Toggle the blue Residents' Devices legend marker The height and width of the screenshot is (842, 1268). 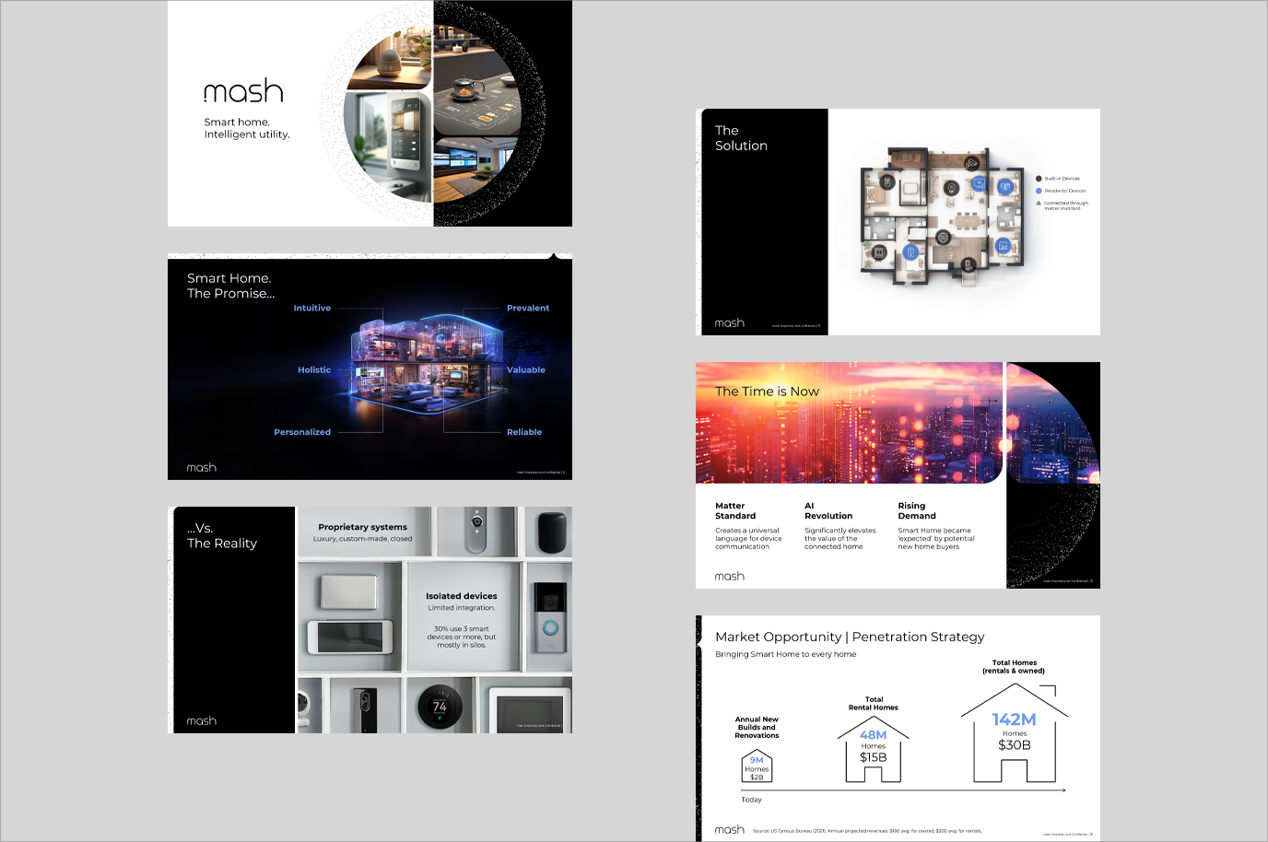(x=1039, y=190)
